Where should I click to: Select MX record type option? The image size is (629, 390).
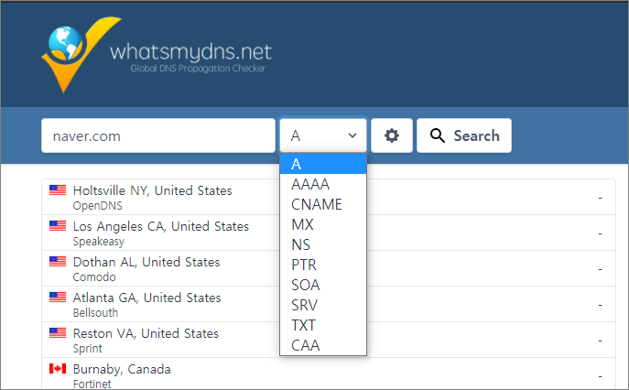(x=323, y=224)
